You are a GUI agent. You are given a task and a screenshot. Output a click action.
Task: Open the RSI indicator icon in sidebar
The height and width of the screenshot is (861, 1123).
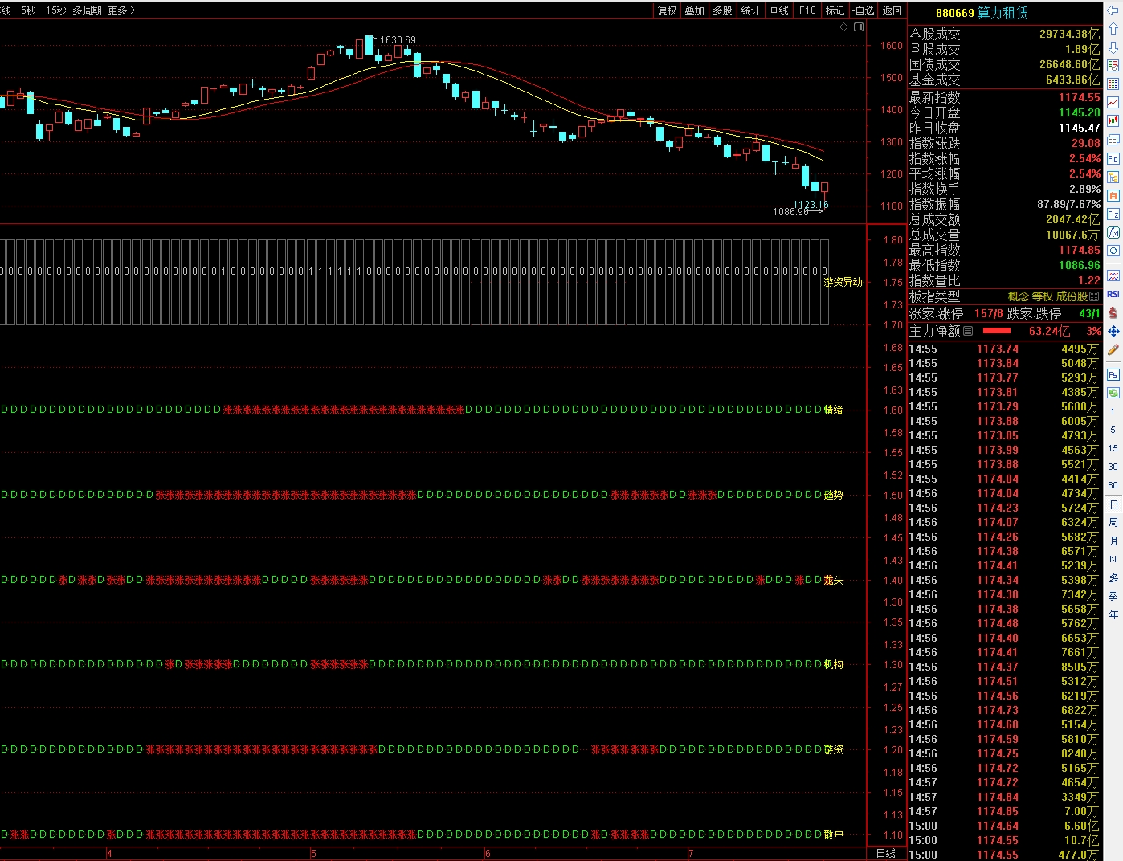coord(1113,294)
